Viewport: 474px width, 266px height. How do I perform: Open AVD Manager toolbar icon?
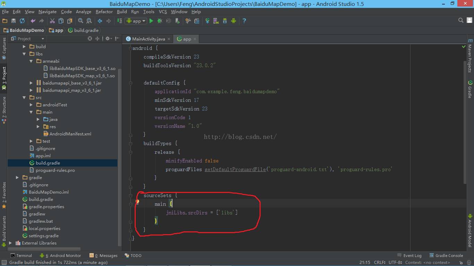point(216,21)
